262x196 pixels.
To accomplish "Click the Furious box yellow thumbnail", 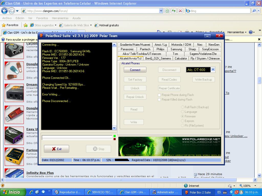I will tap(14, 157).
